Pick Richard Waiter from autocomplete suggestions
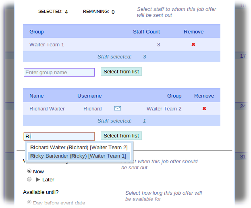Screen dimensions: 251x208 79,148
